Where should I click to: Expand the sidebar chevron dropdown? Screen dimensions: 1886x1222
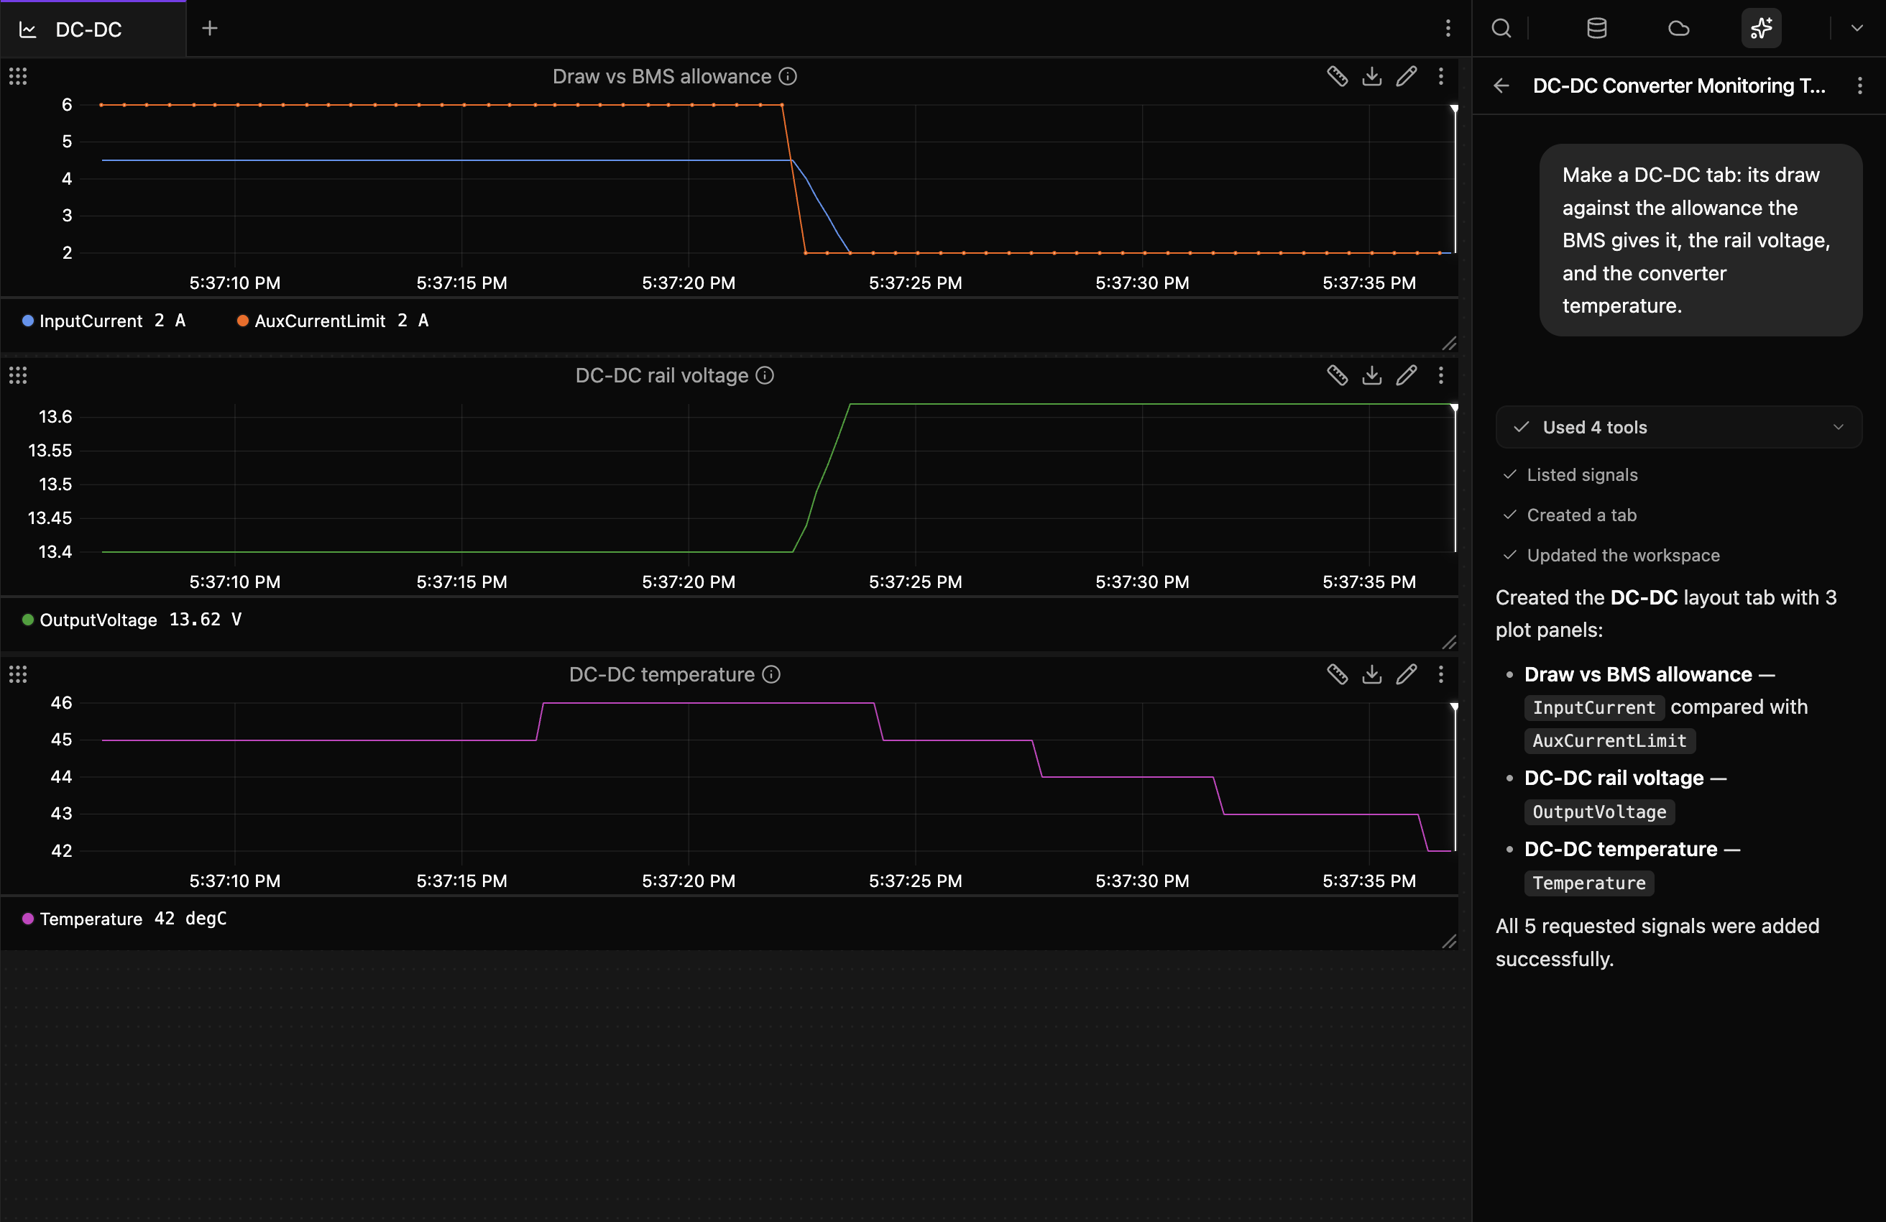click(1857, 29)
